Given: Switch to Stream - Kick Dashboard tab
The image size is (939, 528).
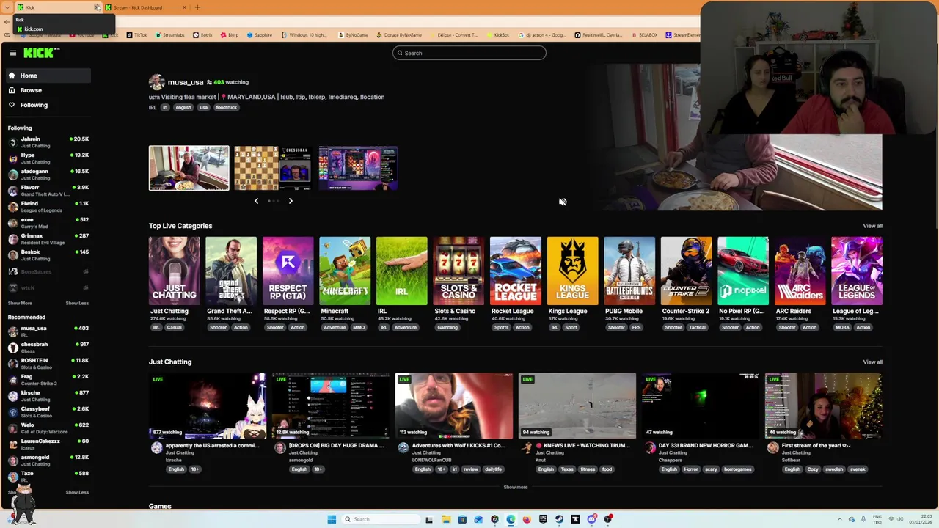Looking at the screenshot, I should click(144, 7).
